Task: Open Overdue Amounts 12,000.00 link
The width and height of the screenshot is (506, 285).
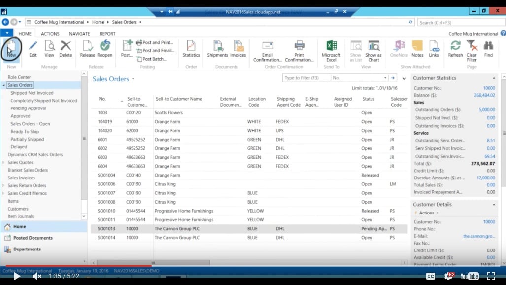Action: point(486,178)
